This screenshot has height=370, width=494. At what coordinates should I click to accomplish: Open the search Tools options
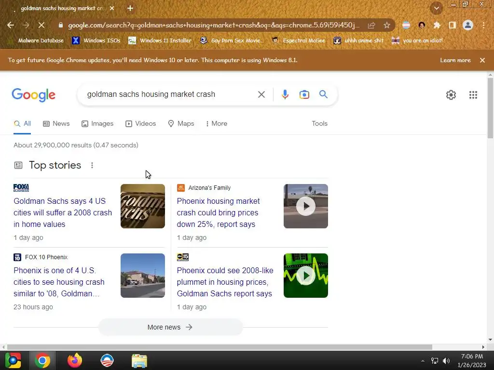point(319,124)
